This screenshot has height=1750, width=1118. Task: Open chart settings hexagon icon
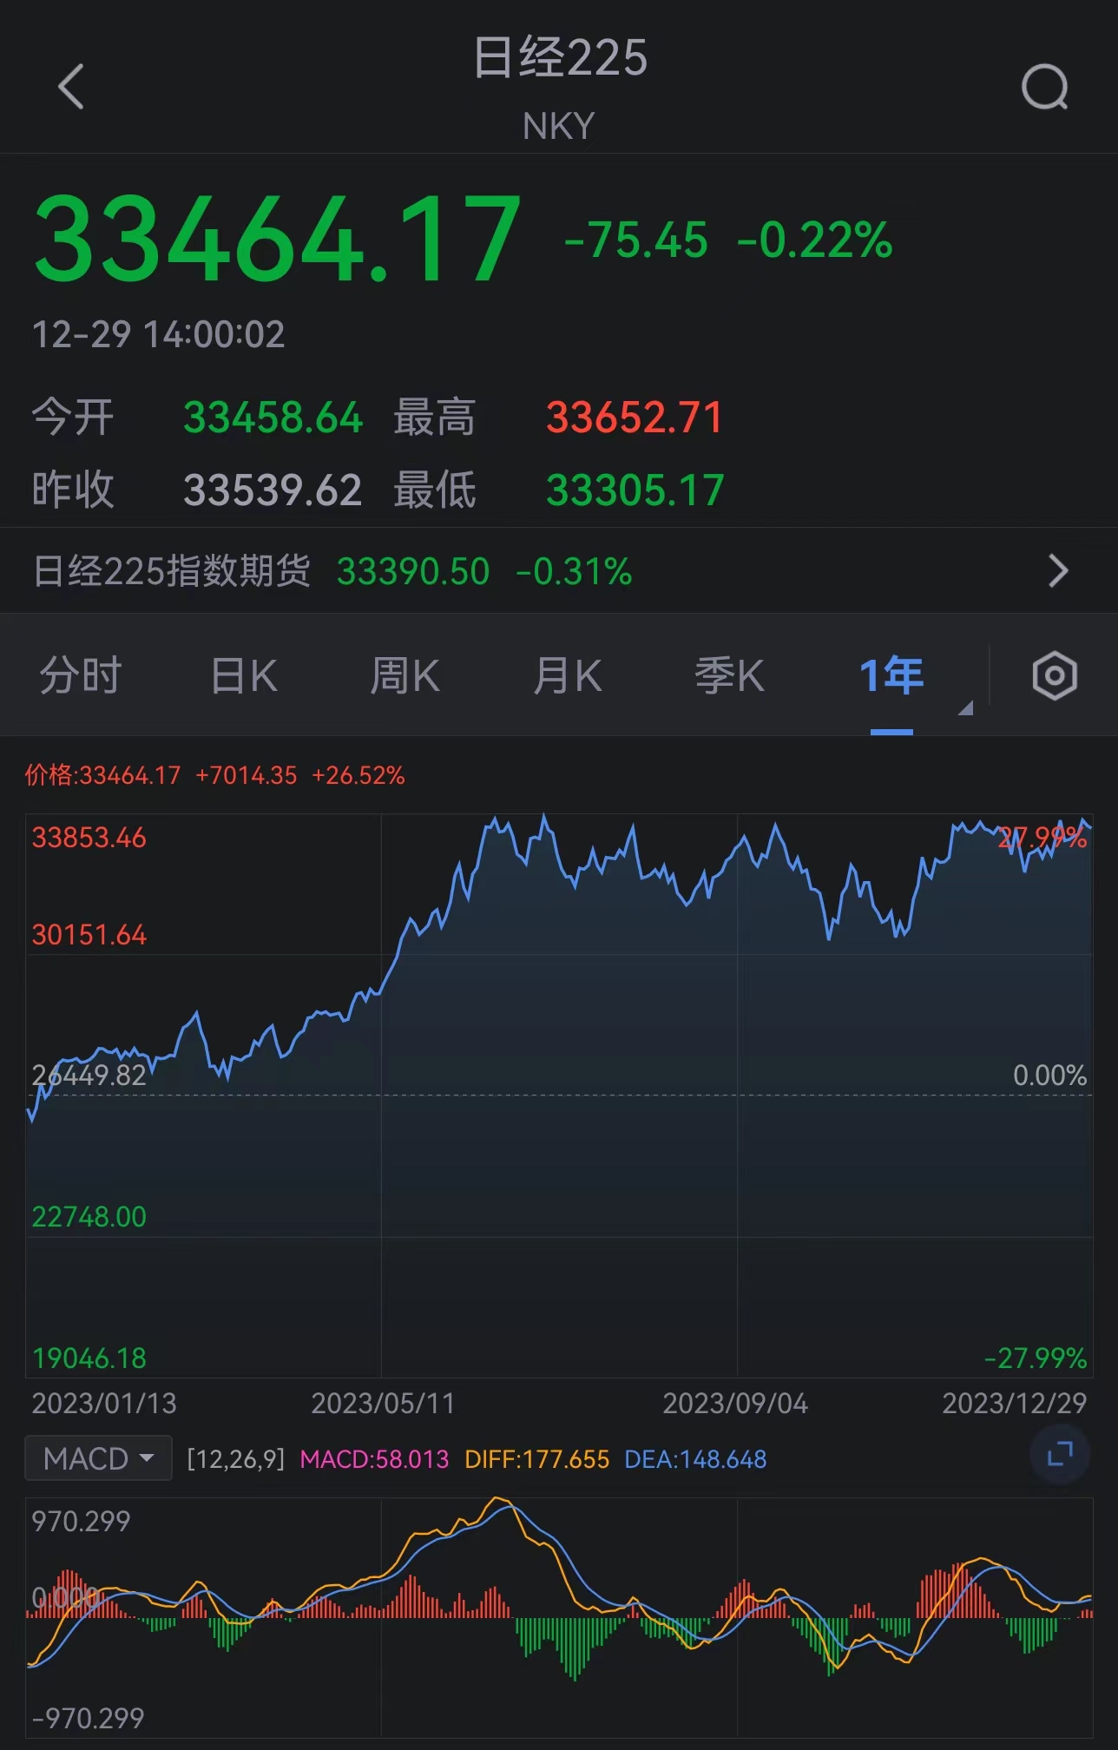click(1055, 675)
